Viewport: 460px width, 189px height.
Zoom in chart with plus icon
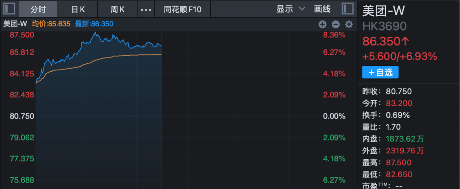point(322,25)
